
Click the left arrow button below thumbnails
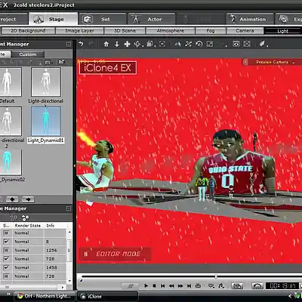(x=12, y=199)
